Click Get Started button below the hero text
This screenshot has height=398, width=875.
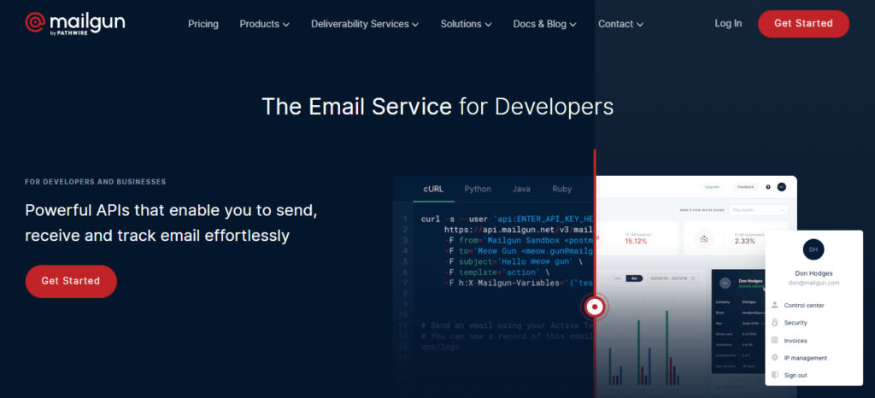coord(71,281)
